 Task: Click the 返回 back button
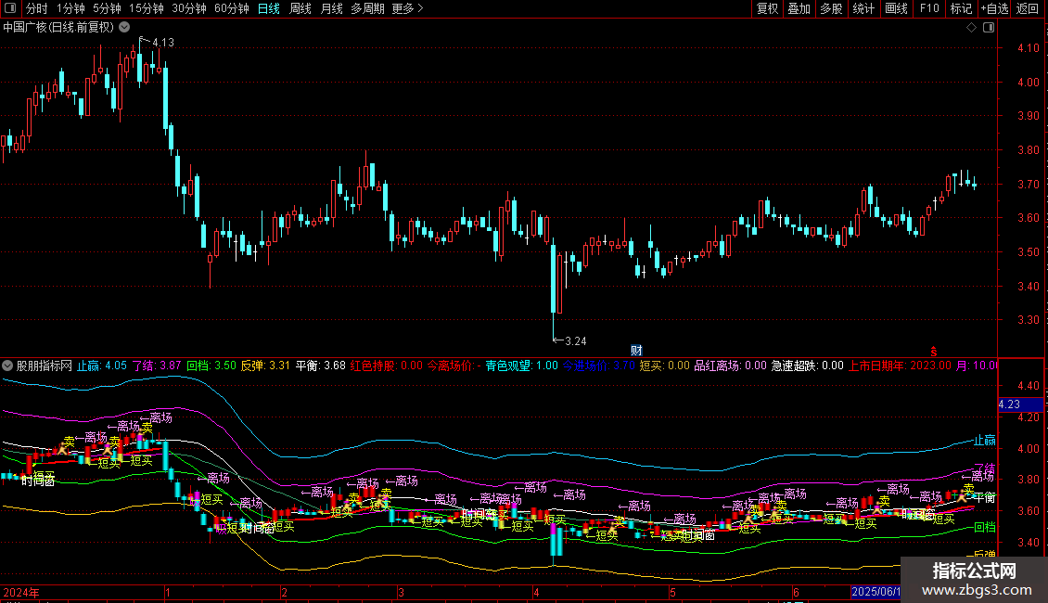point(1028,8)
